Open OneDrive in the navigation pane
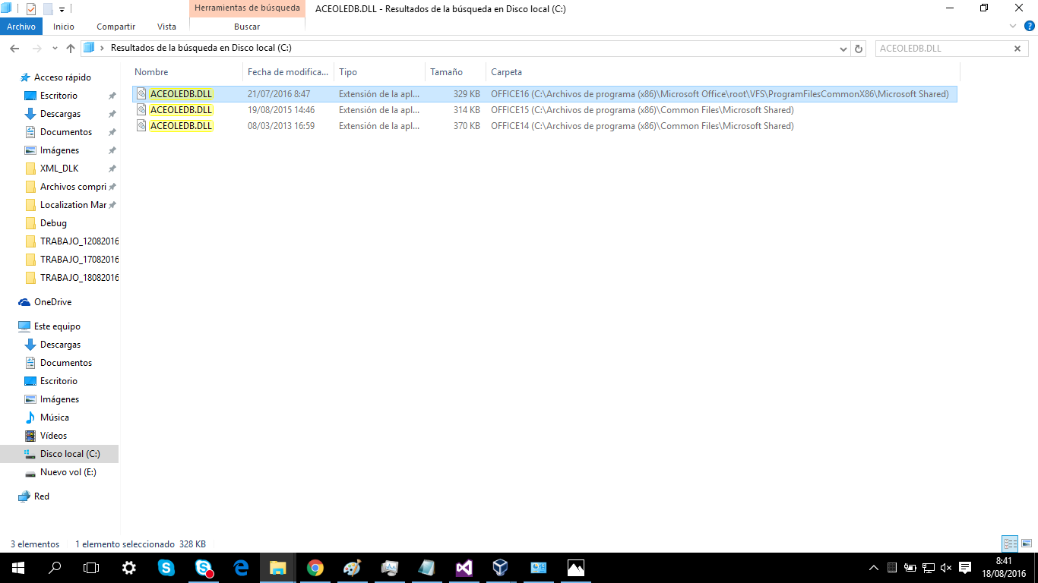Image resolution: width=1038 pixels, height=583 pixels. (52, 302)
